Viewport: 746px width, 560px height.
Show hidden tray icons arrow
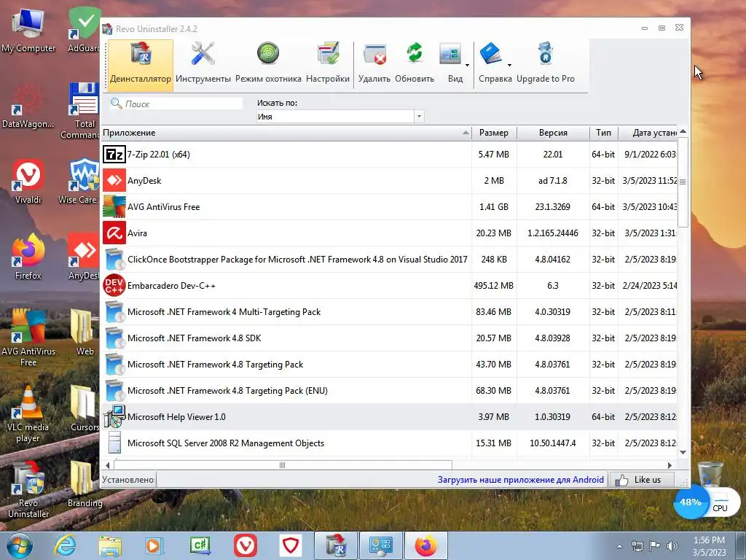[x=619, y=546]
